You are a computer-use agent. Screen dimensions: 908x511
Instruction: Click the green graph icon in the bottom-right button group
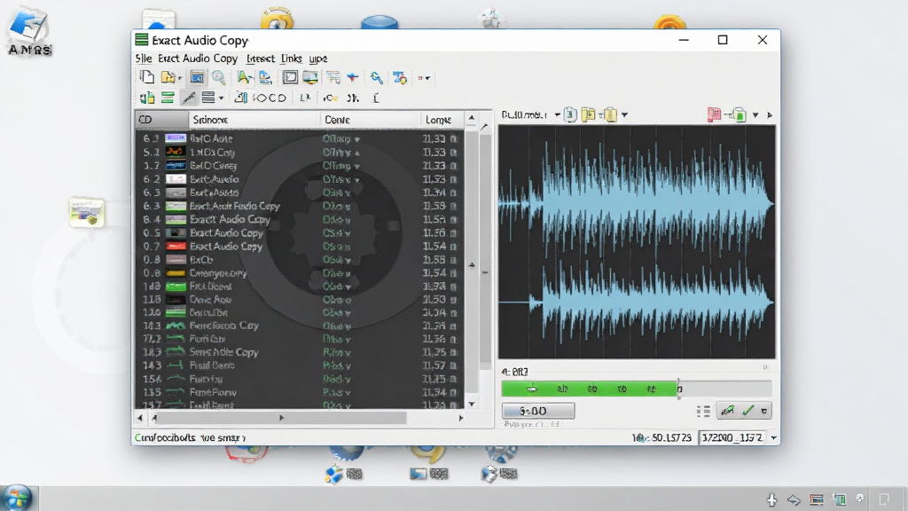coord(728,411)
